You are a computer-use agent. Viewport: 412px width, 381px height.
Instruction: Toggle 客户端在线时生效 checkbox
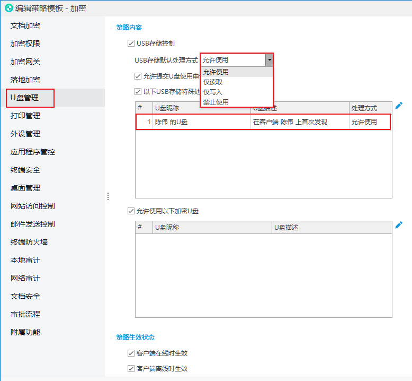(x=131, y=353)
